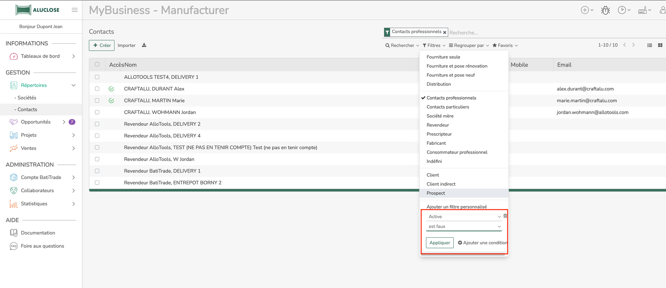Click the bug report icon in header
The width and height of the screenshot is (666, 288).
point(605,10)
